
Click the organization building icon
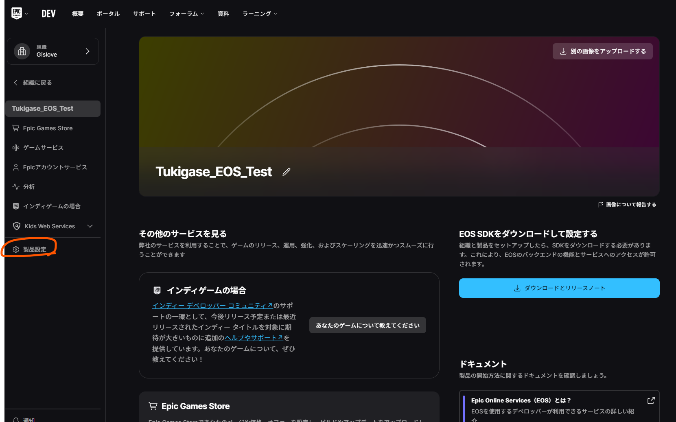click(x=22, y=51)
